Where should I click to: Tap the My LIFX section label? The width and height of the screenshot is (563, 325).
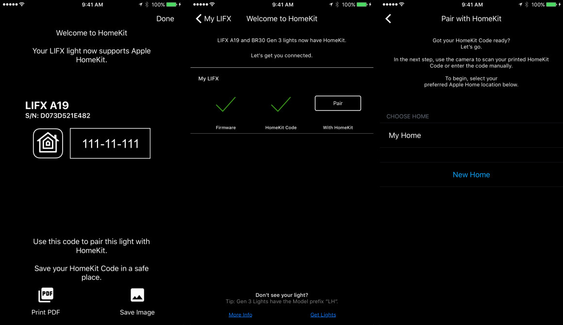208,78
